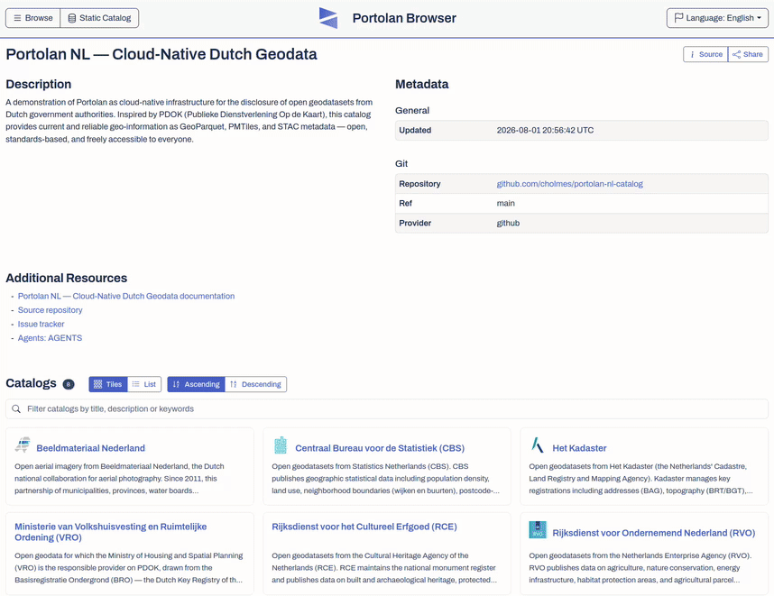
Task: Click the Updated timestamp value
Action: pos(545,130)
